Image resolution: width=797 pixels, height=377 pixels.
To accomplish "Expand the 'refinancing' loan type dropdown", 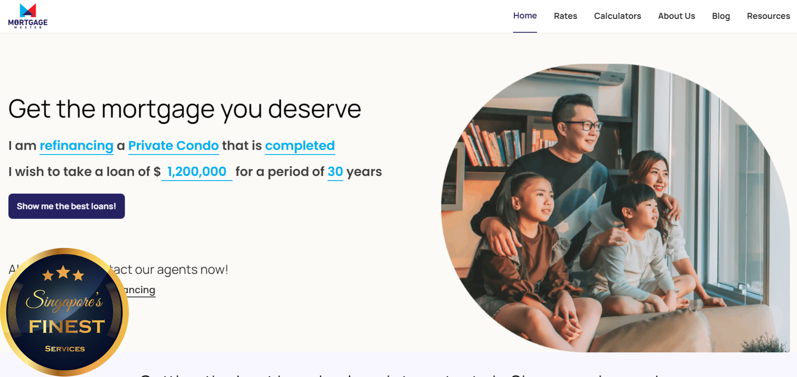I will point(76,146).
